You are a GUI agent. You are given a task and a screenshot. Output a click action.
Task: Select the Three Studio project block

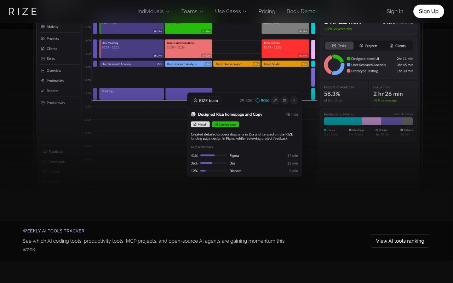[x=237, y=64]
